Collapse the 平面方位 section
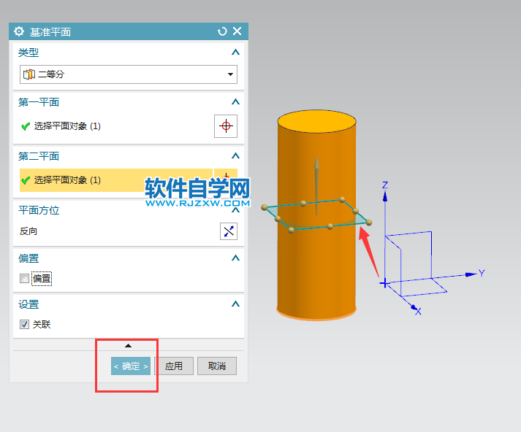Image resolution: width=521 pixels, height=432 pixels. [235, 210]
